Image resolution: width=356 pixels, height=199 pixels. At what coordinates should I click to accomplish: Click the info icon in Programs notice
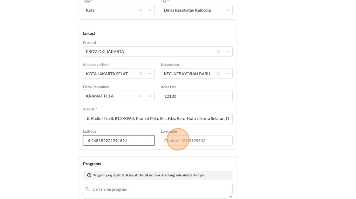coord(89,175)
